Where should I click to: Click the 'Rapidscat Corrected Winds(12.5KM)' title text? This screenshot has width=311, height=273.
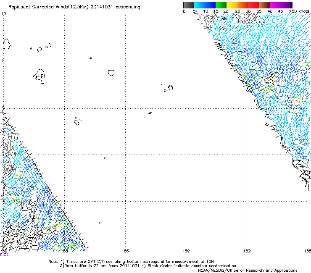pyautogui.click(x=48, y=7)
